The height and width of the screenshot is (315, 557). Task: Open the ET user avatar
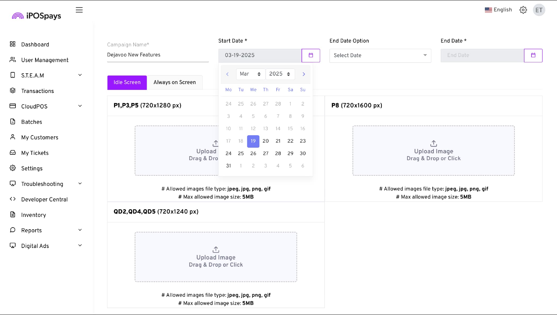539,10
